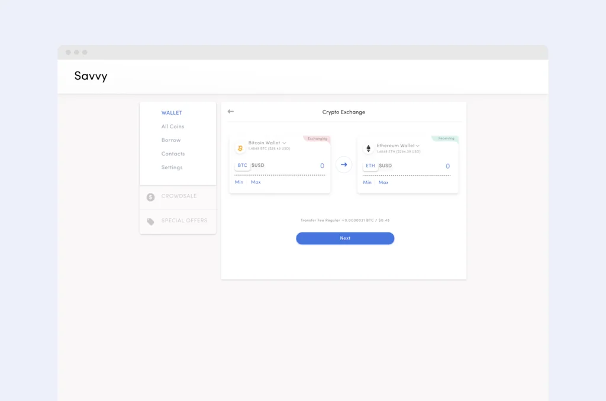The height and width of the screenshot is (401, 606).
Task: Select ETH unit in Ethereum card
Action: click(370, 166)
